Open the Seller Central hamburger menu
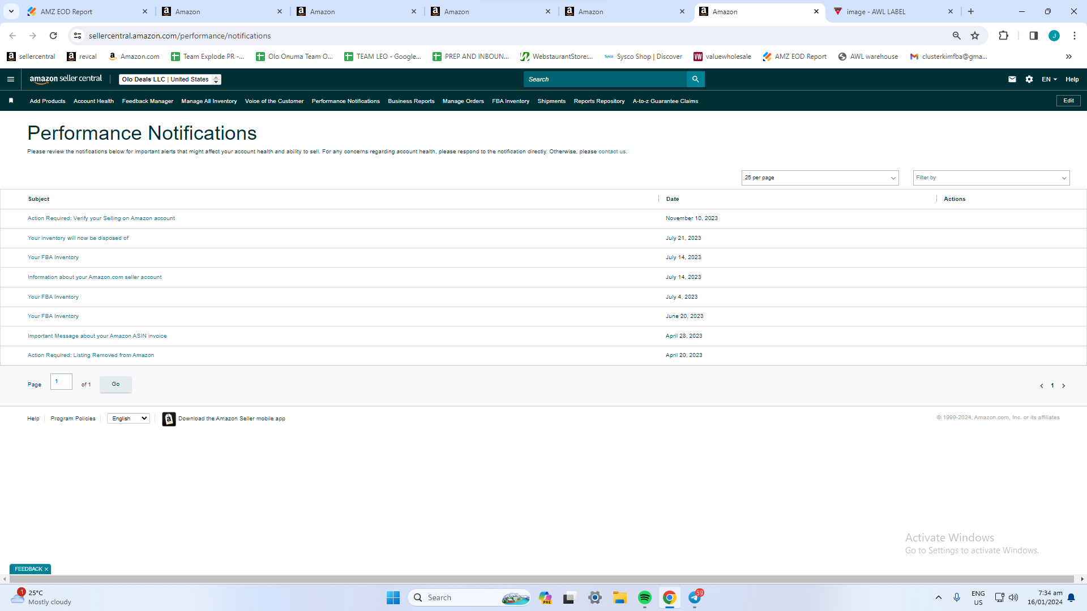 point(11,79)
